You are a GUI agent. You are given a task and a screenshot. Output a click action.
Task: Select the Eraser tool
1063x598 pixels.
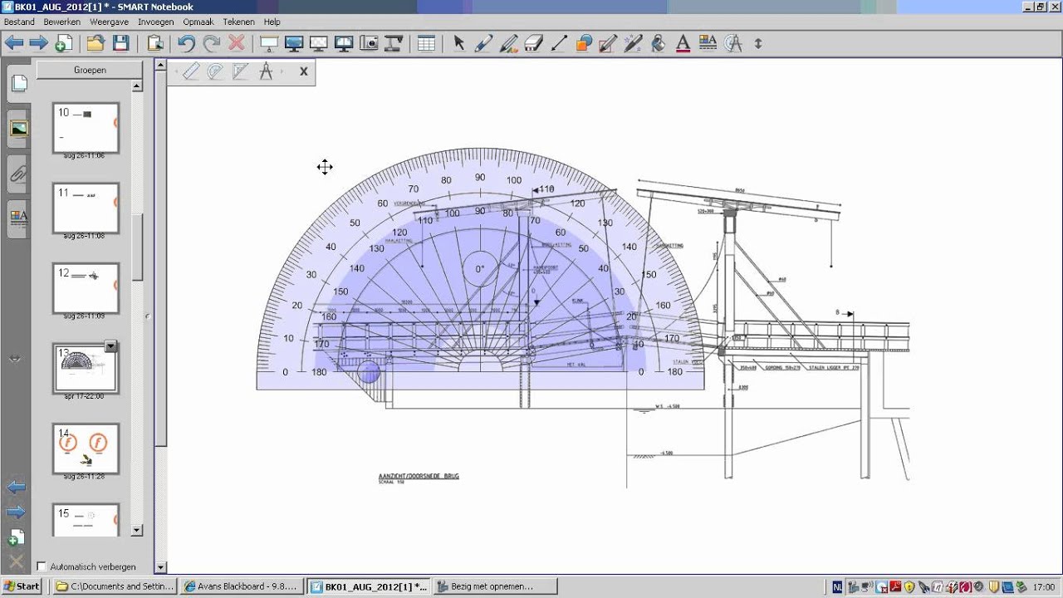point(534,43)
